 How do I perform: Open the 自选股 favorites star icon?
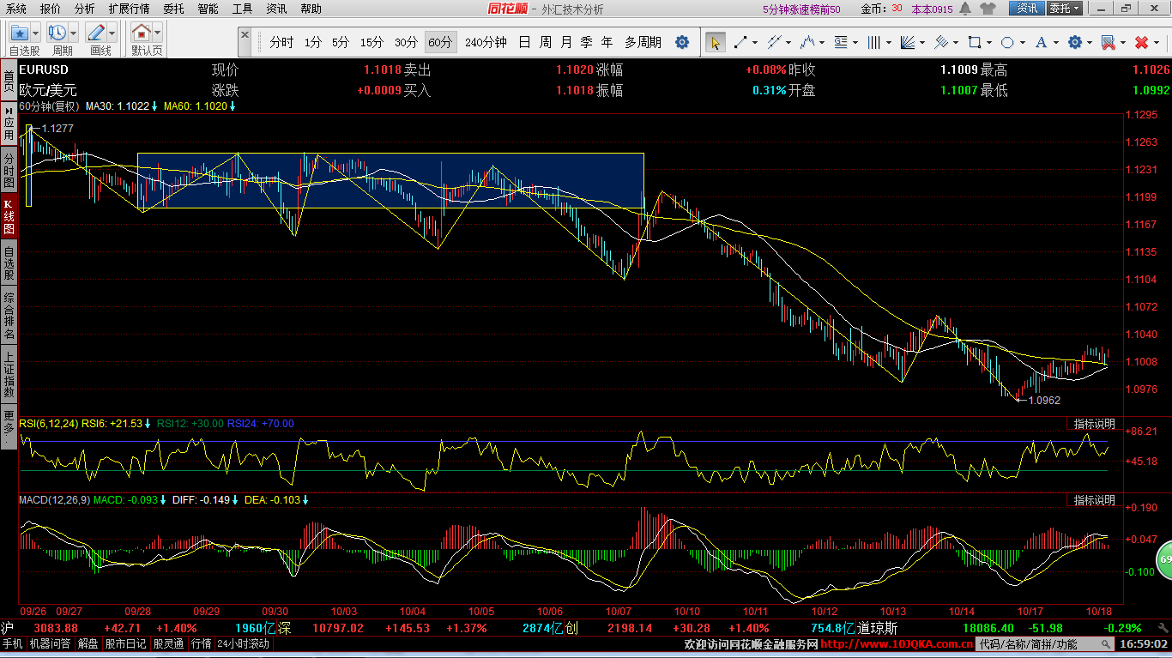20,33
